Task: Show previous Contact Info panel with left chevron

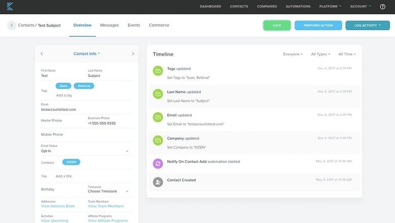Action: coord(42,54)
